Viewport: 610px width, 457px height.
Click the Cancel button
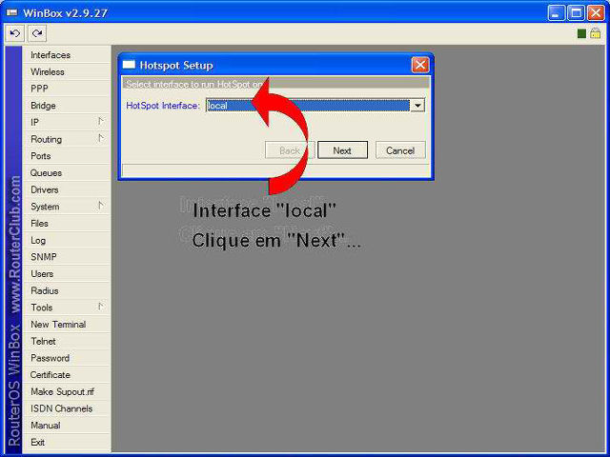(x=400, y=150)
